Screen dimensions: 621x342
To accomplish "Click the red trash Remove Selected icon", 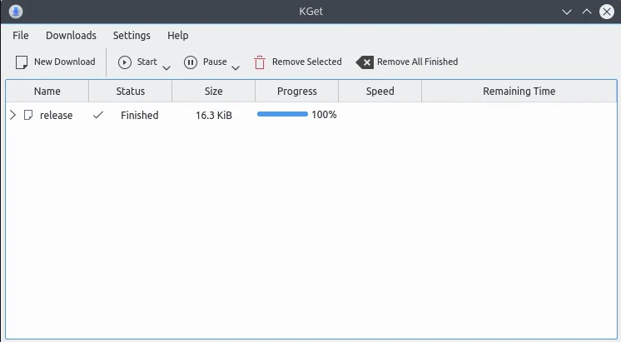I will (x=260, y=62).
